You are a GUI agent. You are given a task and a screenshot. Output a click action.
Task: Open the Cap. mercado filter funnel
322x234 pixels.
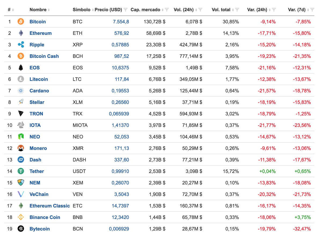(x=167, y=10)
